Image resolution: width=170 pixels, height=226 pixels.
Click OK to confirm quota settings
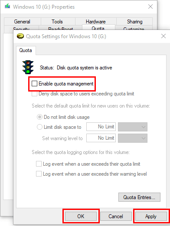point(81,216)
